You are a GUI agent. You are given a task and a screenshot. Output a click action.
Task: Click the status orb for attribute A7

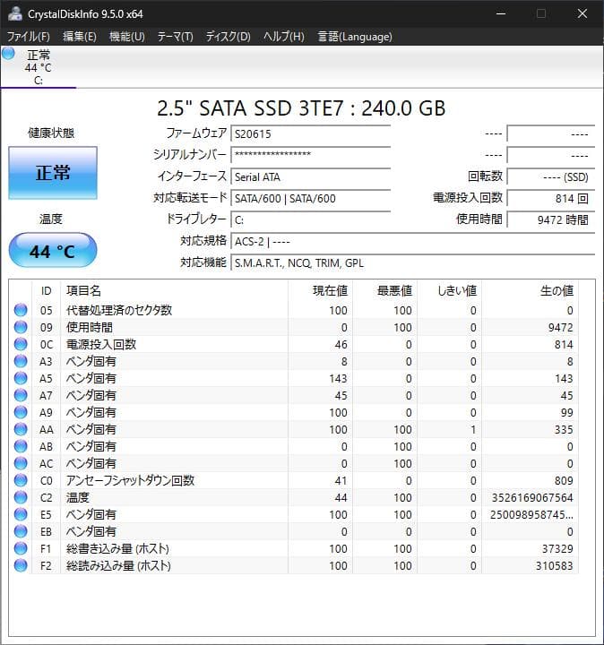click(x=21, y=395)
